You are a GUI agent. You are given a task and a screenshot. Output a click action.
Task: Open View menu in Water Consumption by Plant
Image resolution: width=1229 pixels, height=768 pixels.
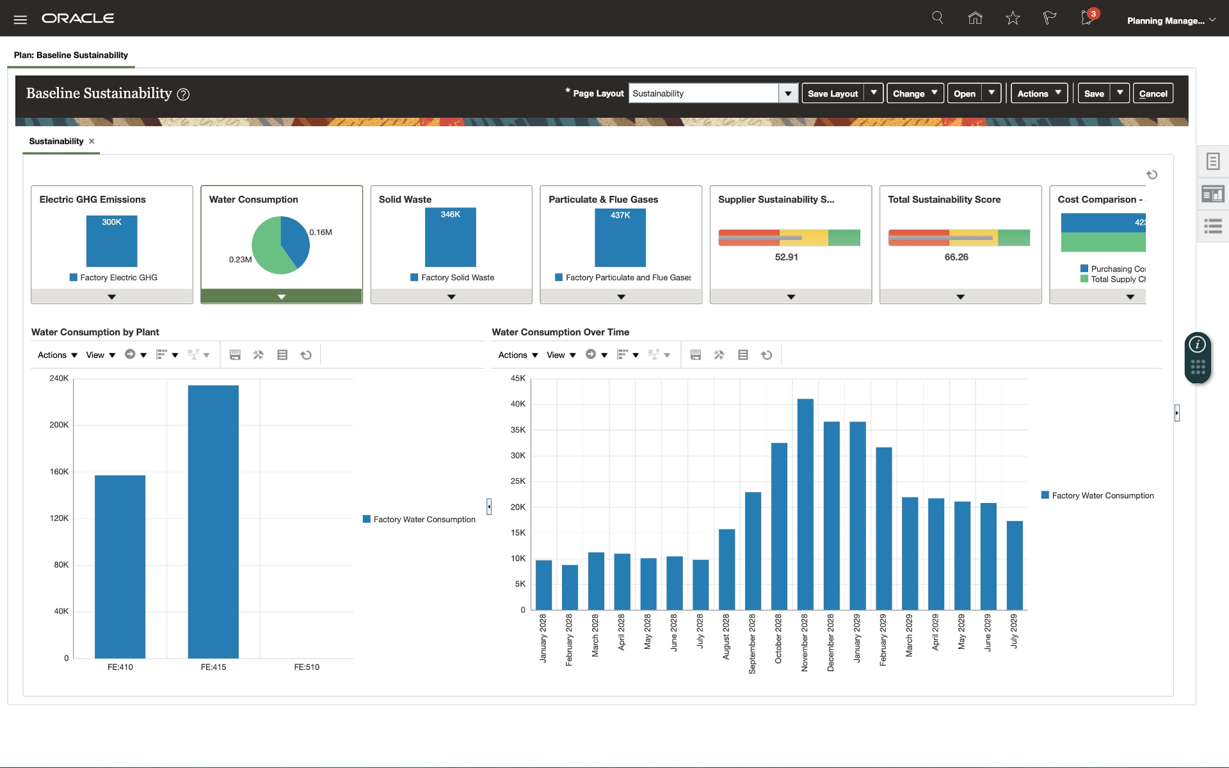(100, 355)
